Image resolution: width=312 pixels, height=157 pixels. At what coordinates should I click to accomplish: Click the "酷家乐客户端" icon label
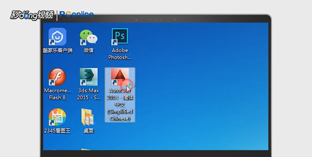click(58, 51)
